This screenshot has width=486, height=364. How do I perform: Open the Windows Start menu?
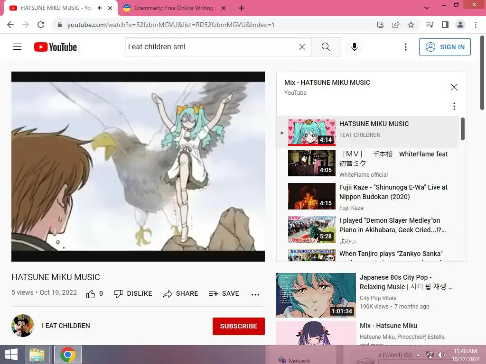[11, 355]
